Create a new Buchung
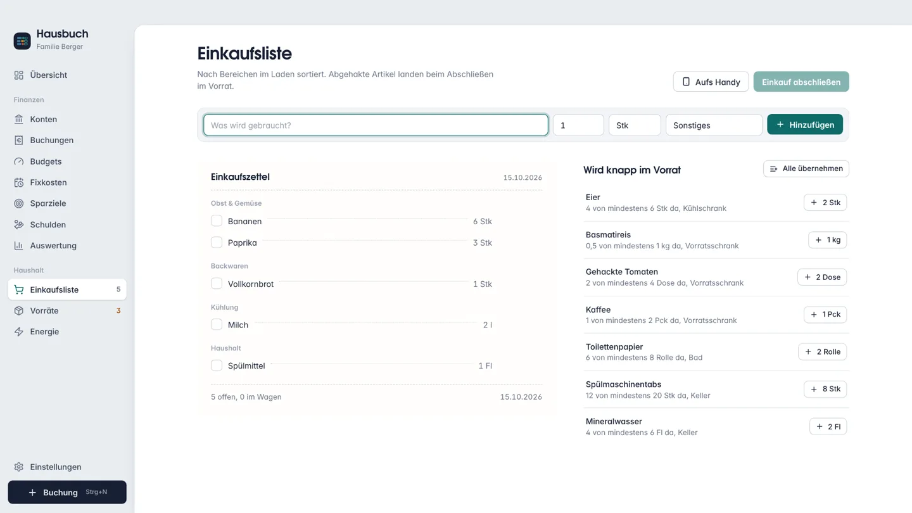The image size is (912, 513). coord(67,492)
